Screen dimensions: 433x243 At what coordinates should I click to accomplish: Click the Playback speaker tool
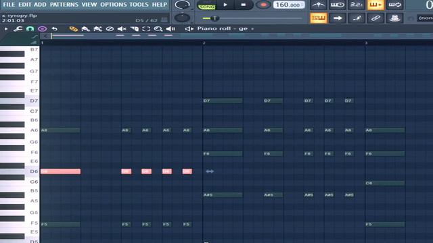pyautogui.click(x=170, y=29)
